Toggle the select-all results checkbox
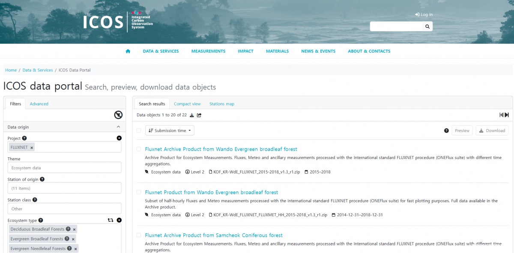 click(139, 131)
